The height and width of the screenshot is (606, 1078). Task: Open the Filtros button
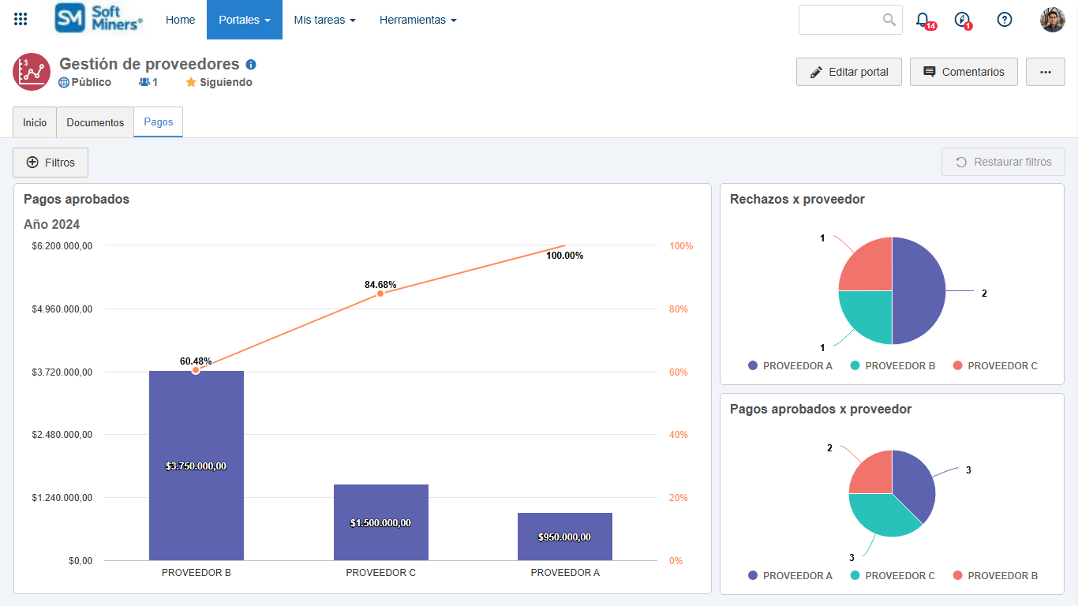[x=51, y=163]
